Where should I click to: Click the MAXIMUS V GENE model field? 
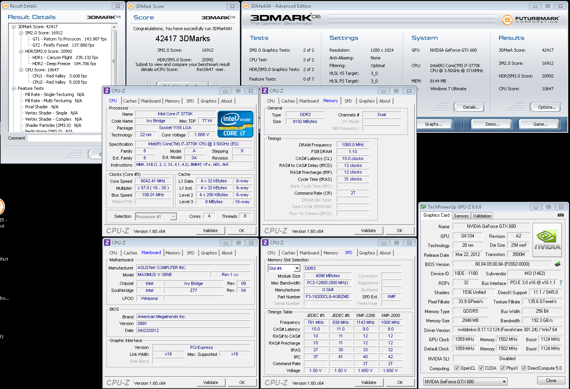(x=173, y=274)
